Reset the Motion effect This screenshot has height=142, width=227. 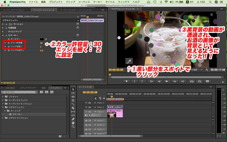[77, 24]
